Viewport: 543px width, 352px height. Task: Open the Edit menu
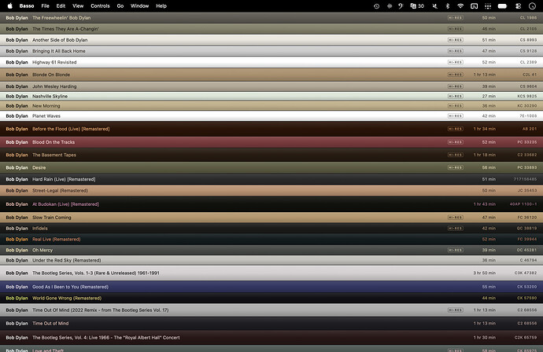point(61,5)
